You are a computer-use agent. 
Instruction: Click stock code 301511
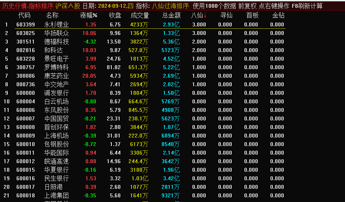26,42
